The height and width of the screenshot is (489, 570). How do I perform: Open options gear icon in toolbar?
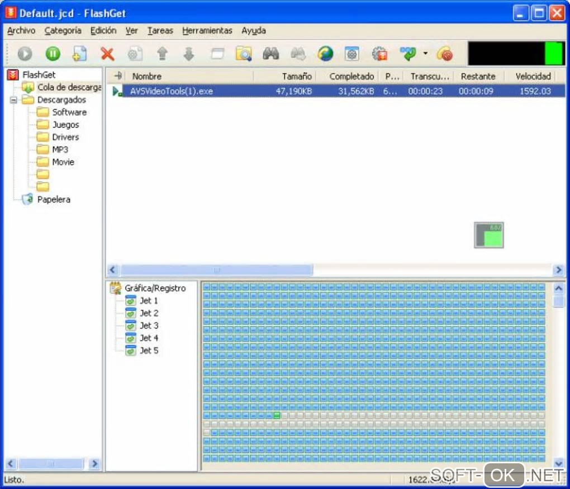click(x=379, y=54)
